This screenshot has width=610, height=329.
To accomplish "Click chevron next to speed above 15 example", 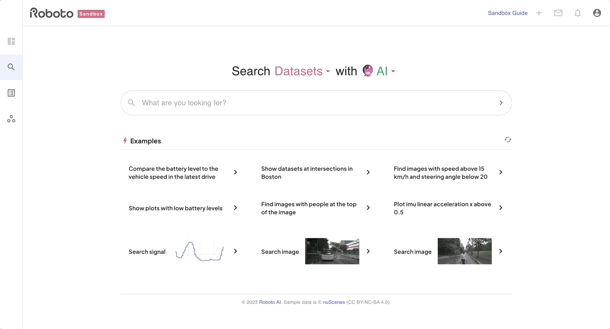I will 501,172.
